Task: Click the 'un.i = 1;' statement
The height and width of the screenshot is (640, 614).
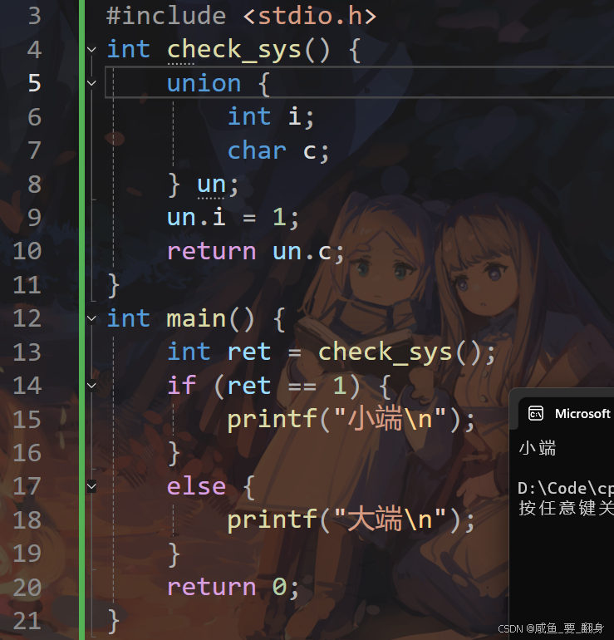Action: 233,218
